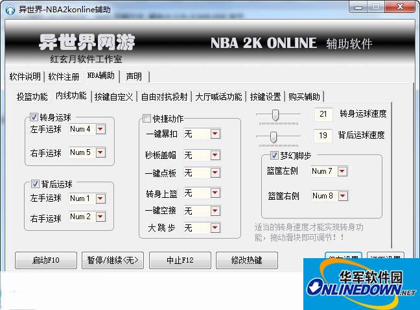
Task: Expand 转身运球 右手运球 Num 5 dropdown
Action: coord(100,152)
